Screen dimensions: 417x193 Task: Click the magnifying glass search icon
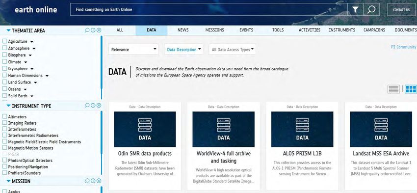(x=371, y=10)
